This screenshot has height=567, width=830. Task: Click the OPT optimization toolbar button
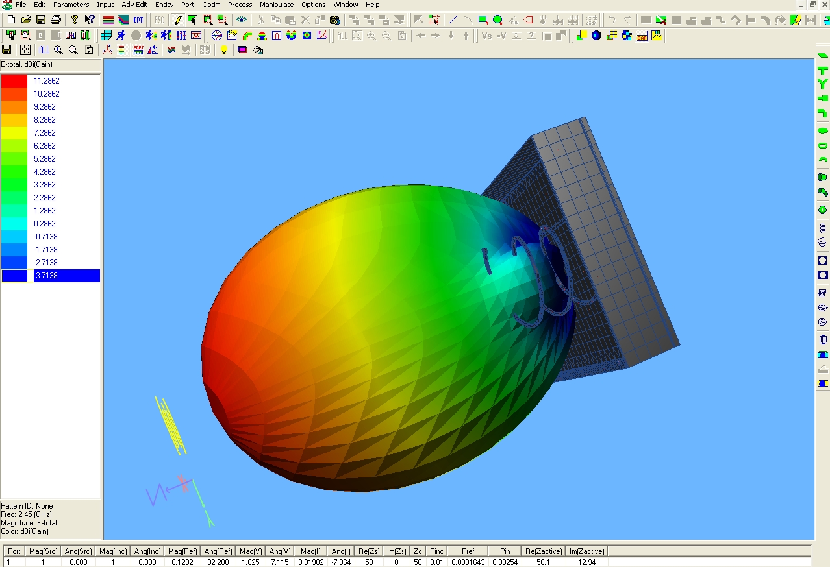point(138,20)
